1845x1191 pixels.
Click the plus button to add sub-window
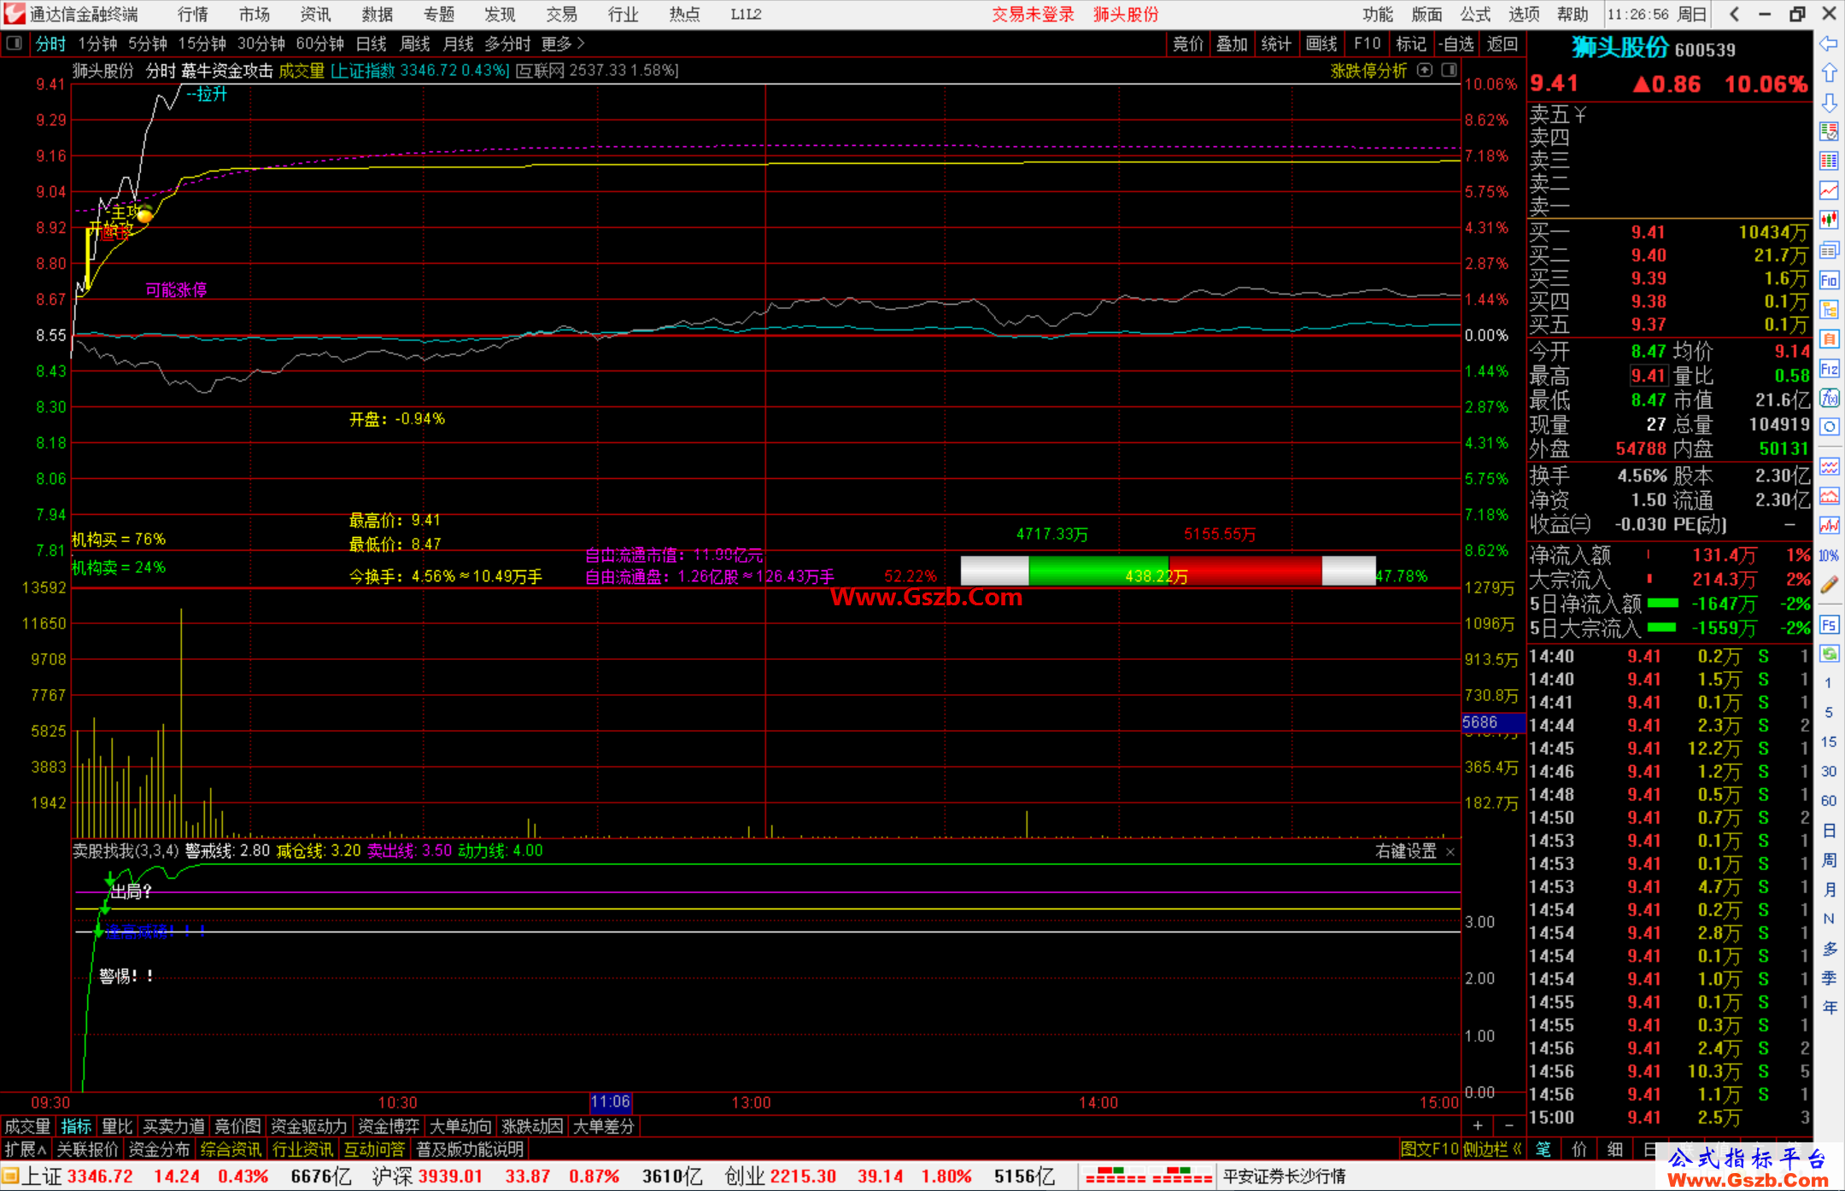click(1478, 1126)
